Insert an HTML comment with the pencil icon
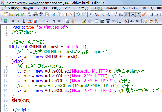162x112 pixels. [x=84, y=21]
